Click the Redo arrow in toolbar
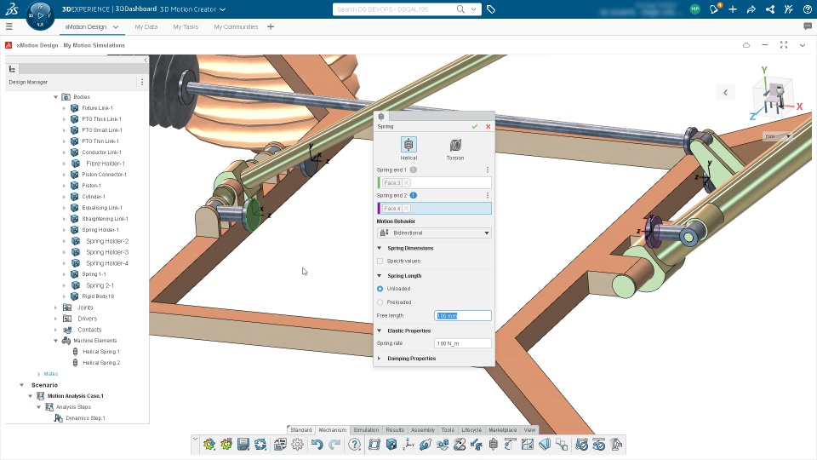This screenshot has height=460, width=817. point(334,445)
